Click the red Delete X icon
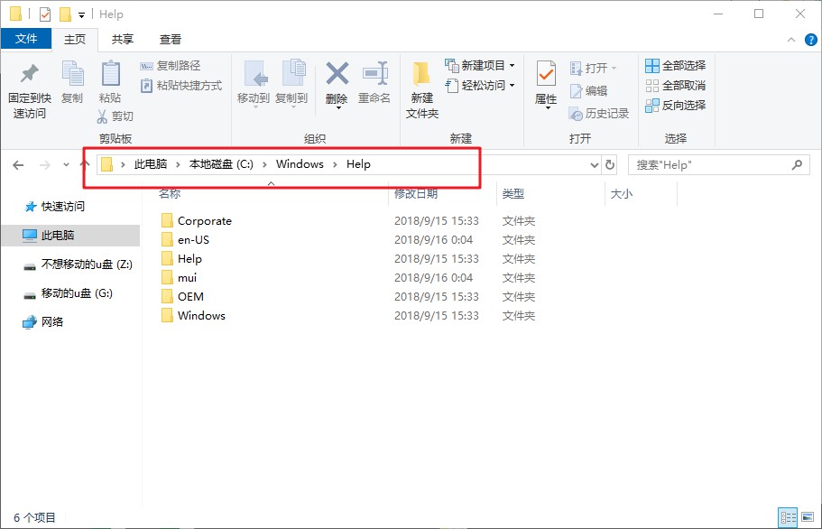 click(337, 75)
